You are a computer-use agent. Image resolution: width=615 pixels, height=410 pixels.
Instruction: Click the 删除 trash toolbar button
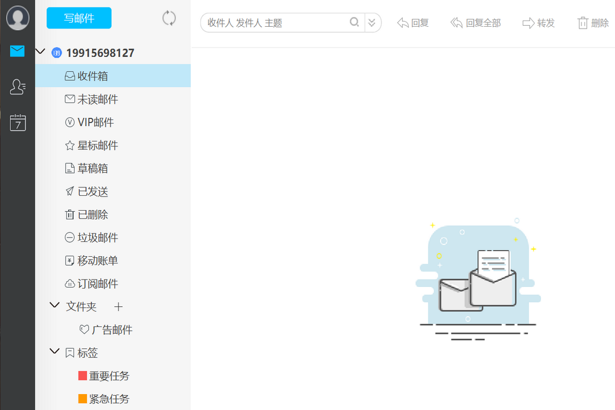pyautogui.click(x=593, y=23)
